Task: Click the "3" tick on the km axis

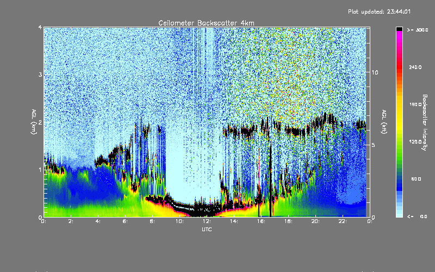Action: (x=40, y=75)
